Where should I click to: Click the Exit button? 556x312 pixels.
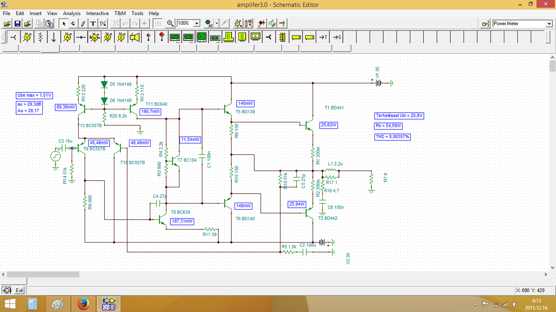coord(20,290)
